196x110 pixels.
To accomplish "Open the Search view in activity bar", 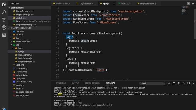I will (x=4, y=12).
